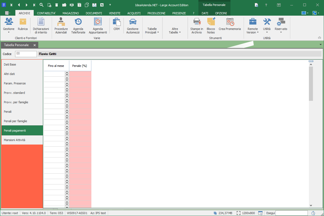Open Blocco Notes
324x216 pixels.
point(211,26)
